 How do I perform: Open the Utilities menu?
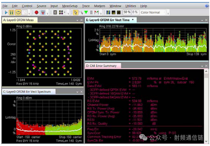pos(131,6)
